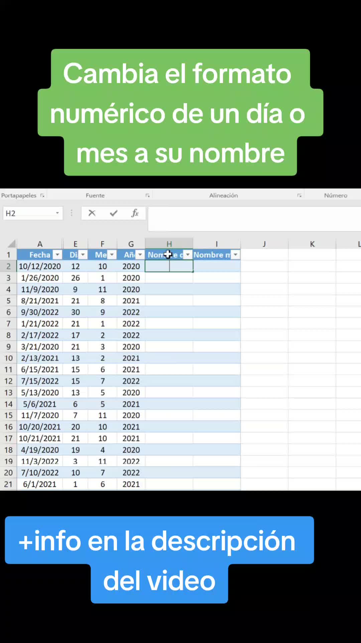Select column J header
Viewport: 361px width, 643px height.
264,244
